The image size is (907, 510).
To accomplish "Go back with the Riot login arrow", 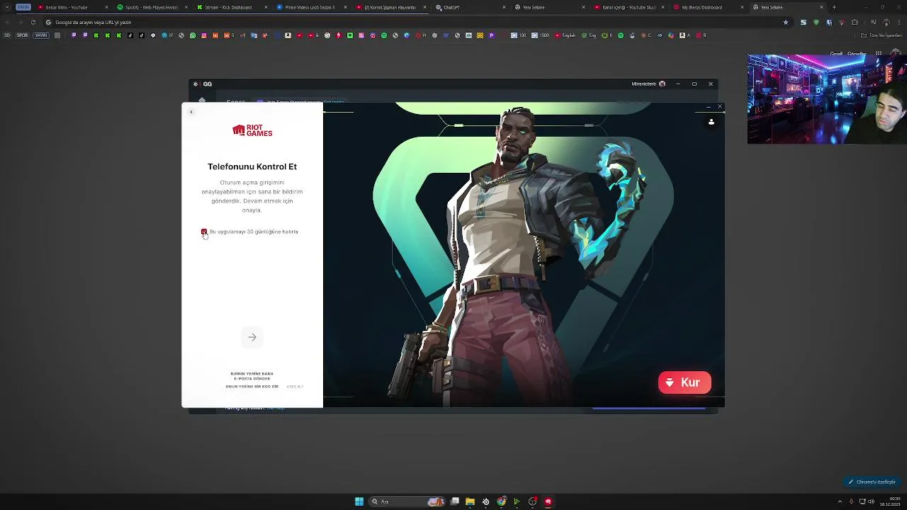I will click(x=191, y=112).
